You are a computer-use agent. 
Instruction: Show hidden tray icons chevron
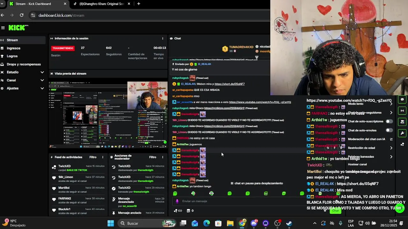pos(315,223)
